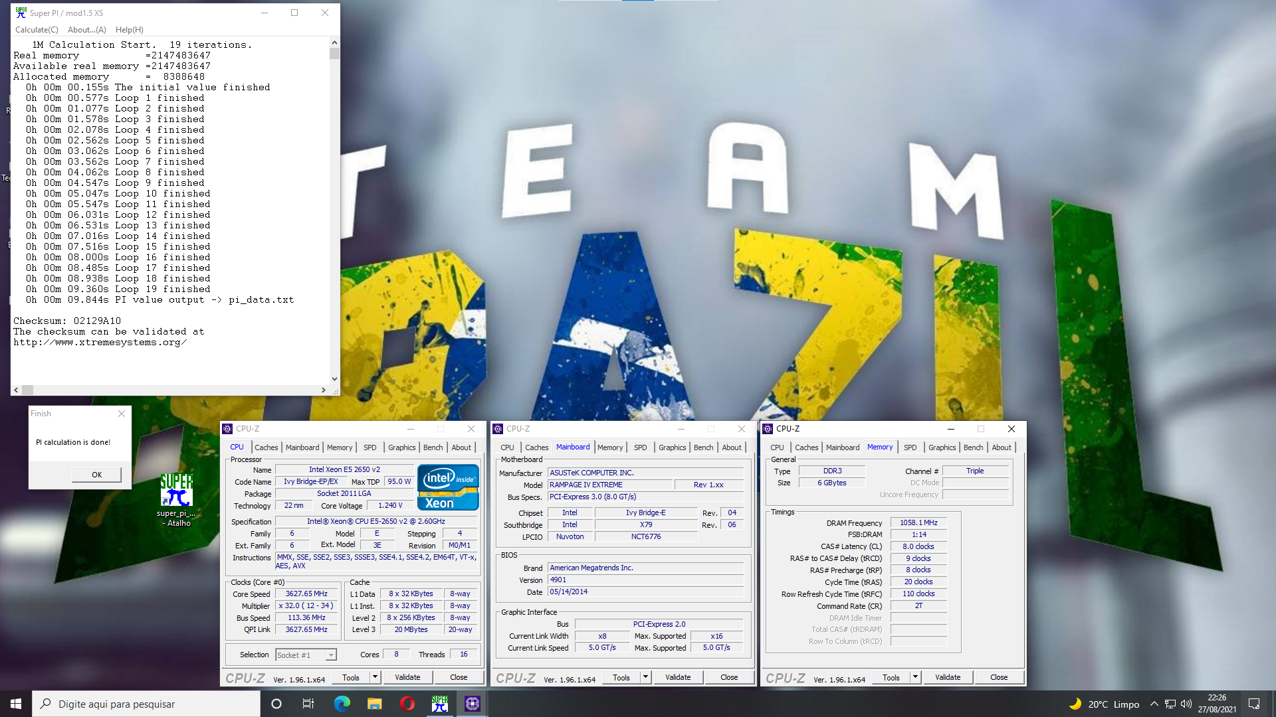This screenshot has height=717, width=1276.
Task: Click Validate in the Mainboard window
Action: (x=678, y=677)
